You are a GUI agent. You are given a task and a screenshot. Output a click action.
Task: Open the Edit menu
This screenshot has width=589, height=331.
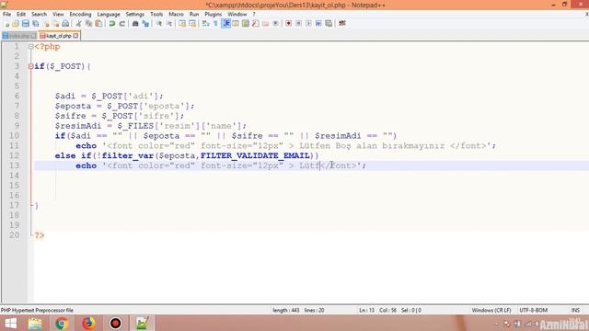coord(21,15)
